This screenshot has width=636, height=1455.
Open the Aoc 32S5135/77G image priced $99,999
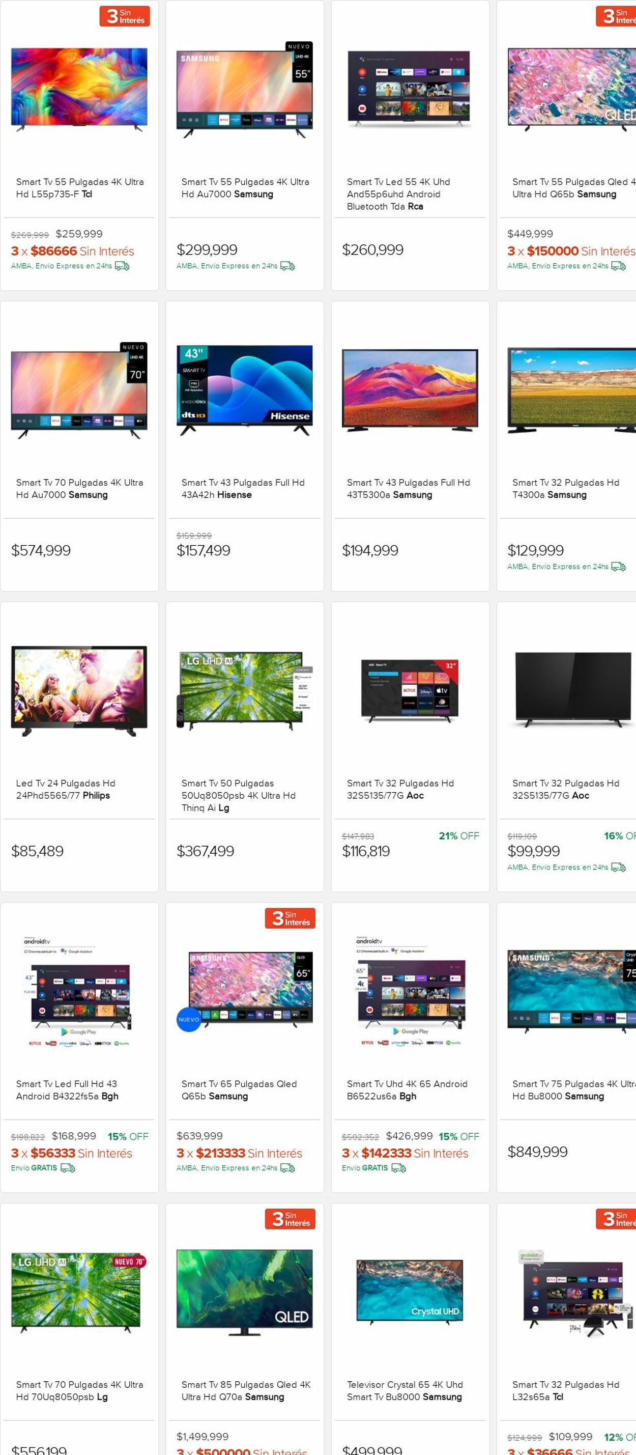point(572,691)
